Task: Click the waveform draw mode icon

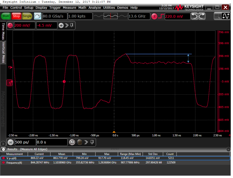Action: (225, 16)
